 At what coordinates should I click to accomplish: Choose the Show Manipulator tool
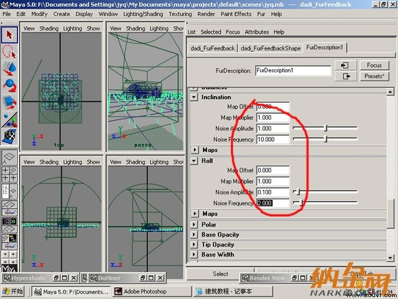[9, 120]
